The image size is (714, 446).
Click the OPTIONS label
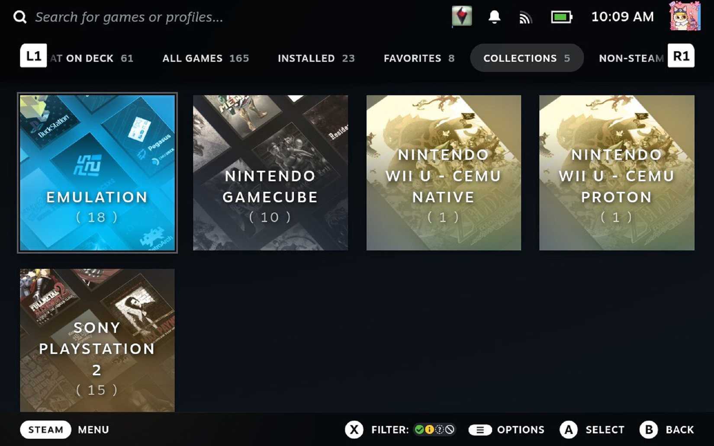pos(521,430)
